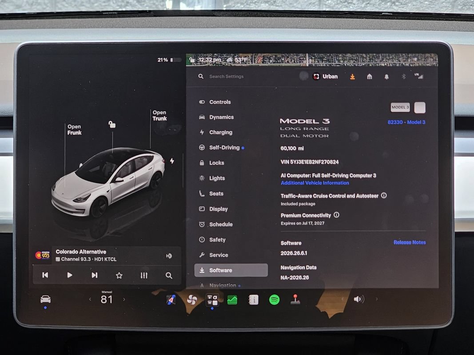Launch the Navigation app in dock
474x355 pixels.
pyautogui.click(x=171, y=300)
